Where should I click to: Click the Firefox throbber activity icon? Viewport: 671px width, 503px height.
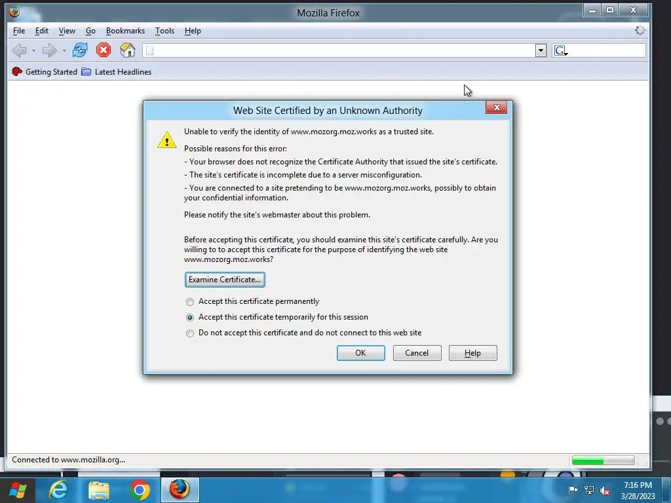point(640,30)
